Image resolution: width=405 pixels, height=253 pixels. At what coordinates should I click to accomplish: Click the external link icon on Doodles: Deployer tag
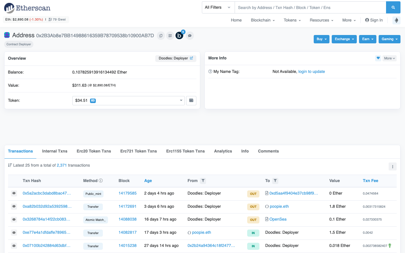click(x=192, y=58)
